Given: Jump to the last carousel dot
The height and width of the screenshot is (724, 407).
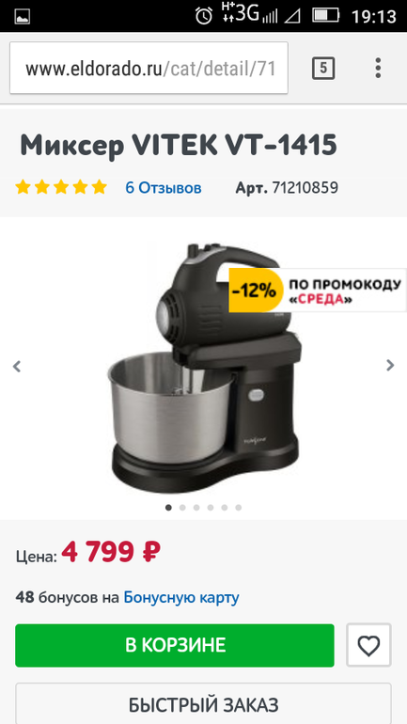Looking at the screenshot, I should tap(238, 508).
